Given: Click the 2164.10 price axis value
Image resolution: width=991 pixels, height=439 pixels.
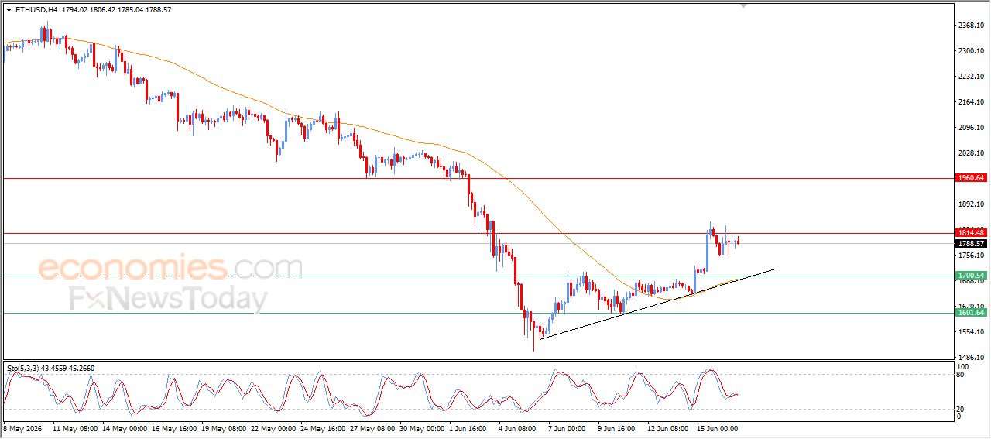Looking at the screenshot, I should point(971,102).
